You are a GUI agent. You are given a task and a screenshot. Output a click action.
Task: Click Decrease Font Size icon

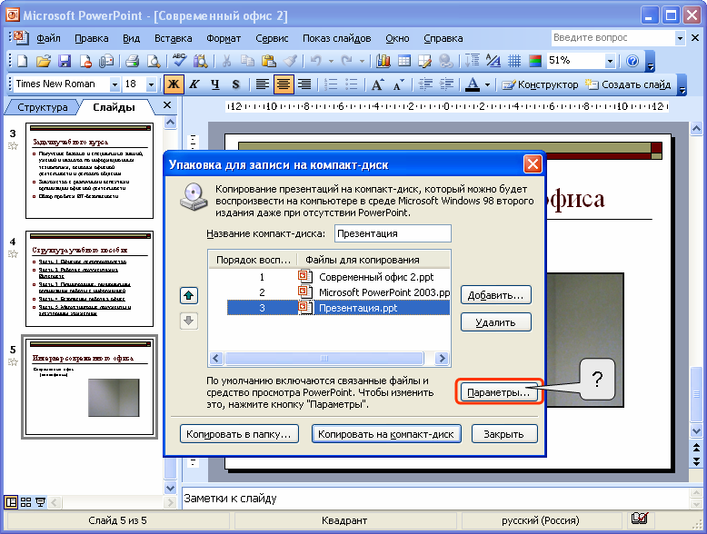[399, 84]
